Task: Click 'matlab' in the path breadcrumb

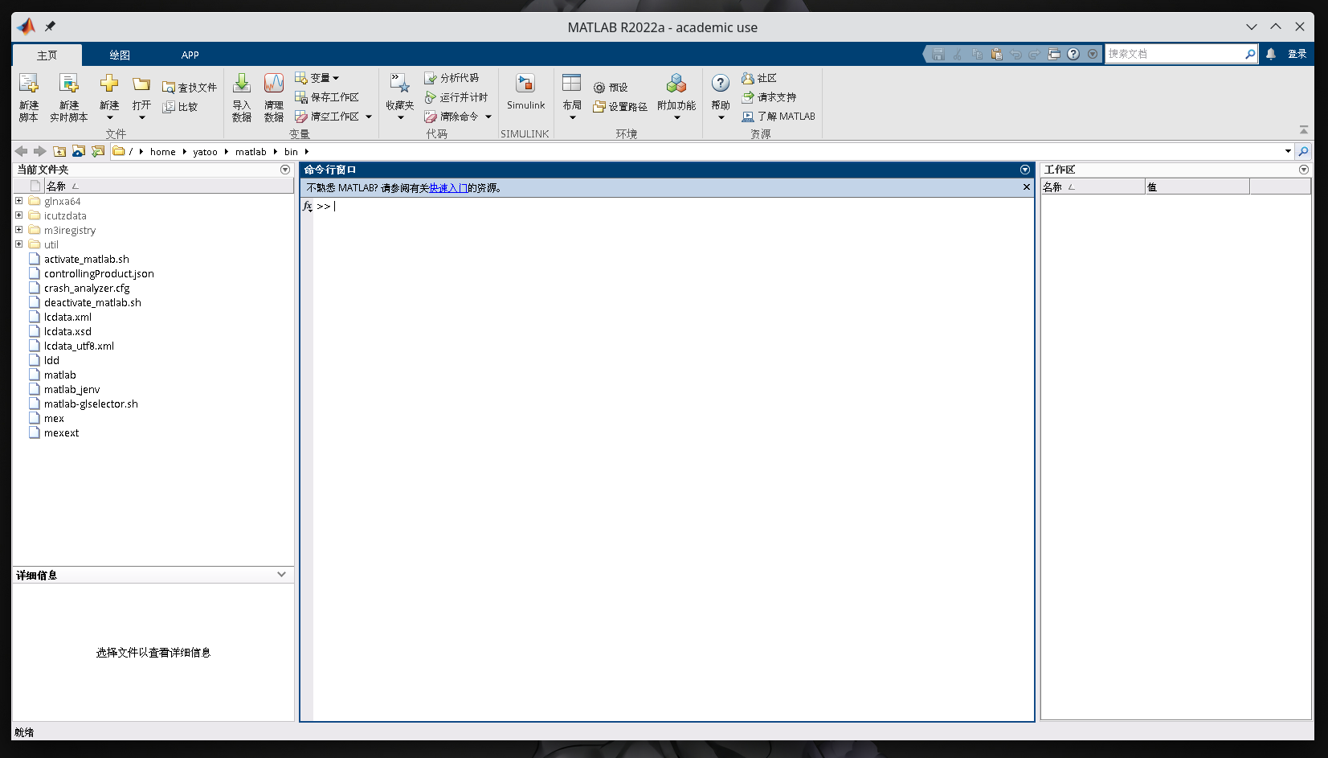Action: (x=251, y=152)
